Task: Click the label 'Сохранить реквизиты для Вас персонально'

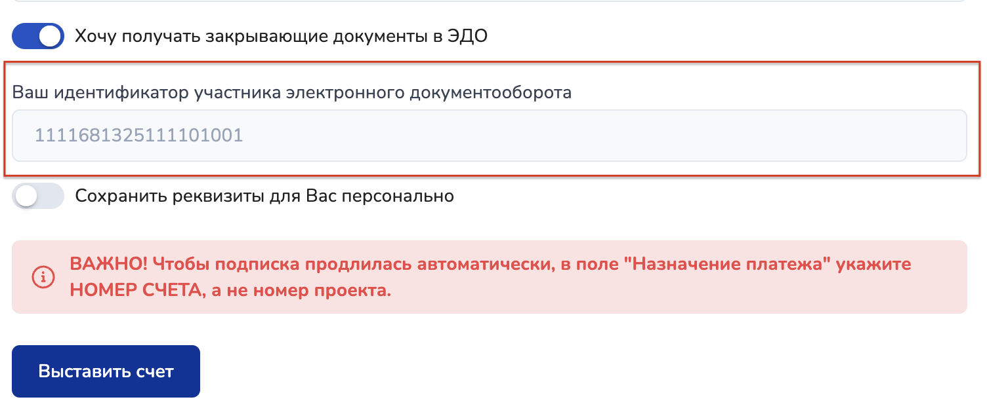Action: click(x=264, y=196)
